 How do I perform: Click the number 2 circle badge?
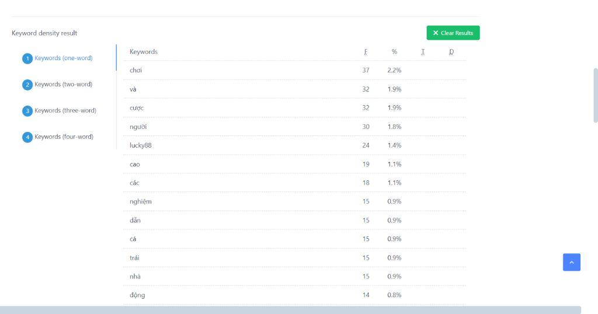27,85
